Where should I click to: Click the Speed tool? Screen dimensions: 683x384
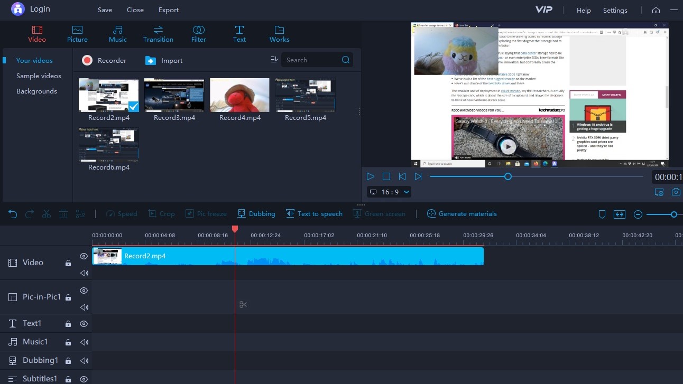click(122, 214)
